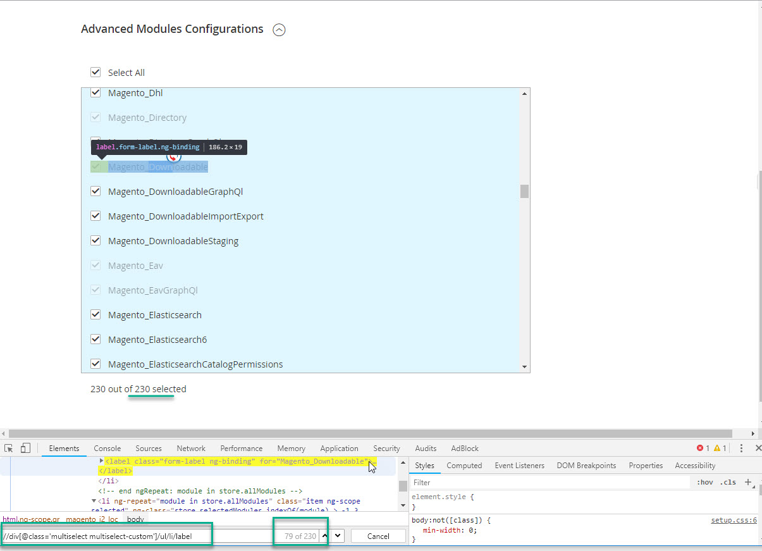The height and width of the screenshot is (551, 762).
Task: Click the 'min-width: 0;' style declaration
Action: click(450, 530)
